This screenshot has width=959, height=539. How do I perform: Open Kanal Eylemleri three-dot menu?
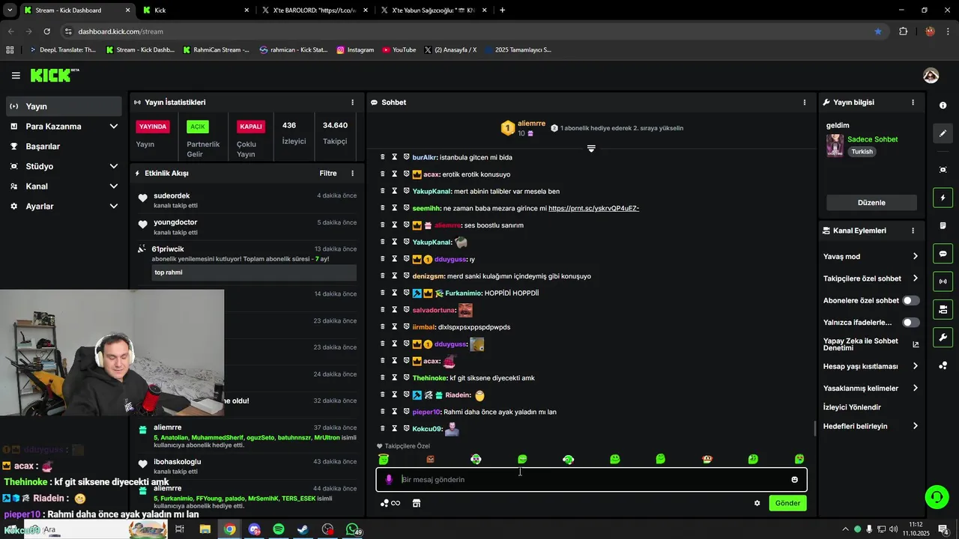[913, 231]
